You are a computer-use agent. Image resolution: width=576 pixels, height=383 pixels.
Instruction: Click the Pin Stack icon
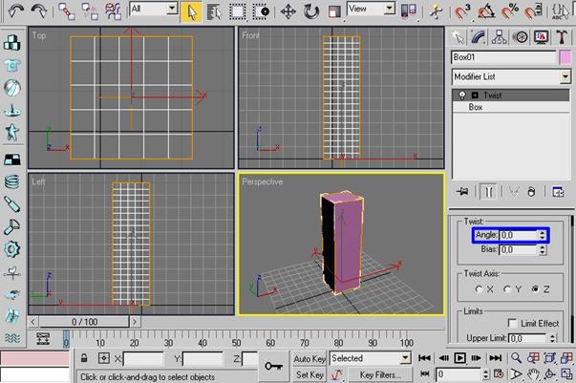pyautogui.click(x=462, y=192)
